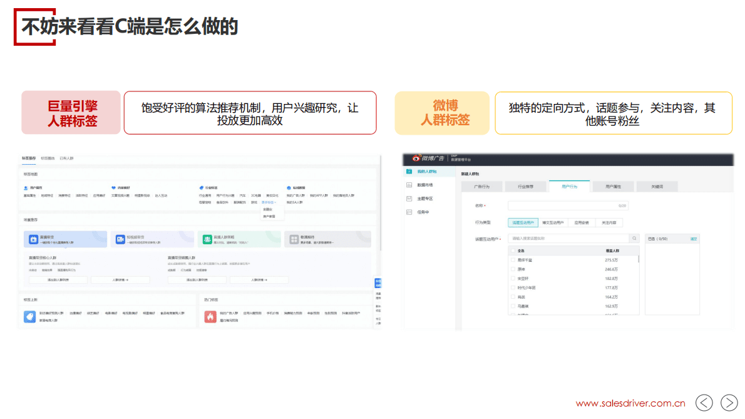This screenshot has height=419, width=745.
Task: Click the 直播带货 camera card icon
Action: [x=33, y=239]
